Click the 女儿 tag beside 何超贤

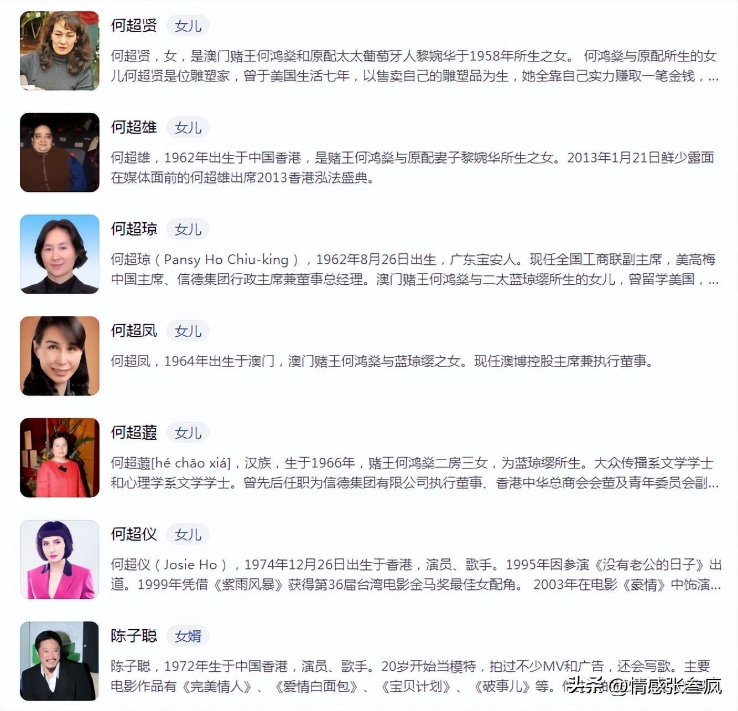(188, 26)
